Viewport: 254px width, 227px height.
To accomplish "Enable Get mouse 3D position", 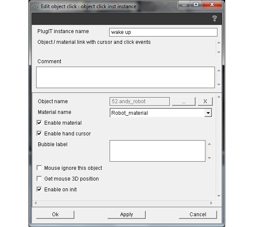I will pyautogui.click(x=39, y=178).
